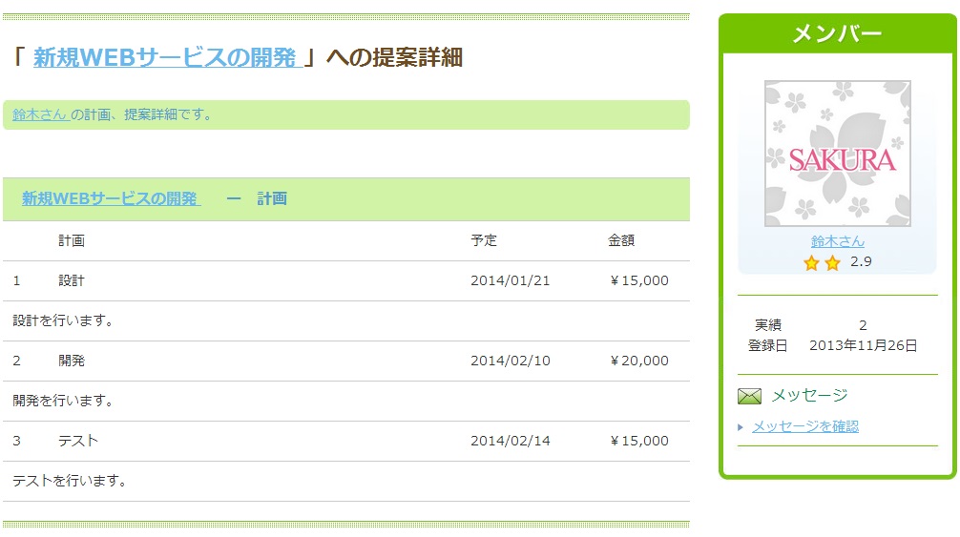Click the 実績 label
Viewport: 960px width, 537px height.
point(768,325)
